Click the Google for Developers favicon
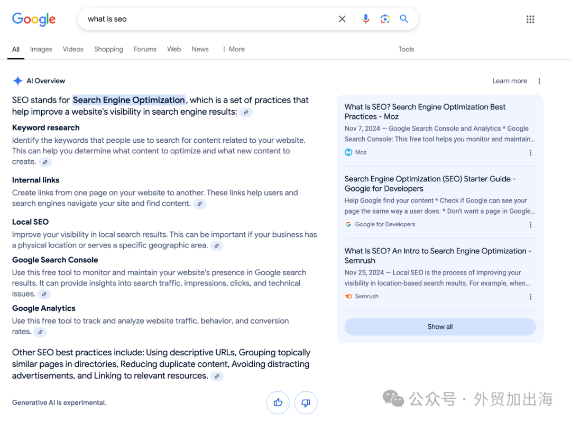Viewport: 571px width, 422px height. [x=348, y=224]
